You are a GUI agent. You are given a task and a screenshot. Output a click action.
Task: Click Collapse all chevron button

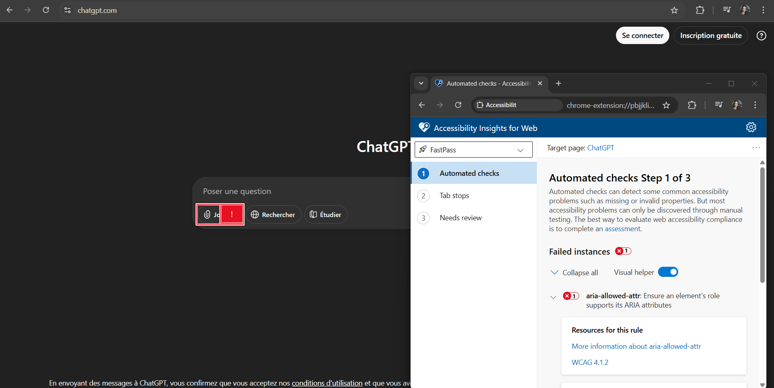click(574, 272)
